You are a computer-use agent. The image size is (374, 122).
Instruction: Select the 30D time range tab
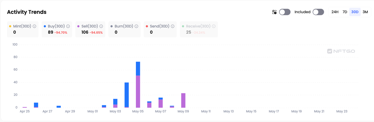[x=355, y=12]
